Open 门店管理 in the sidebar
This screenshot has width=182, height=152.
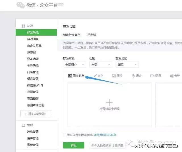(x=33, y=72)
